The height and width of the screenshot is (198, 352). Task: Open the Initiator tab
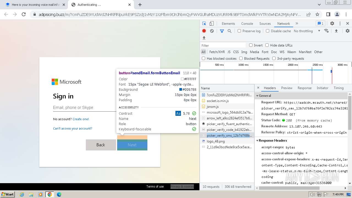point(322,88)
